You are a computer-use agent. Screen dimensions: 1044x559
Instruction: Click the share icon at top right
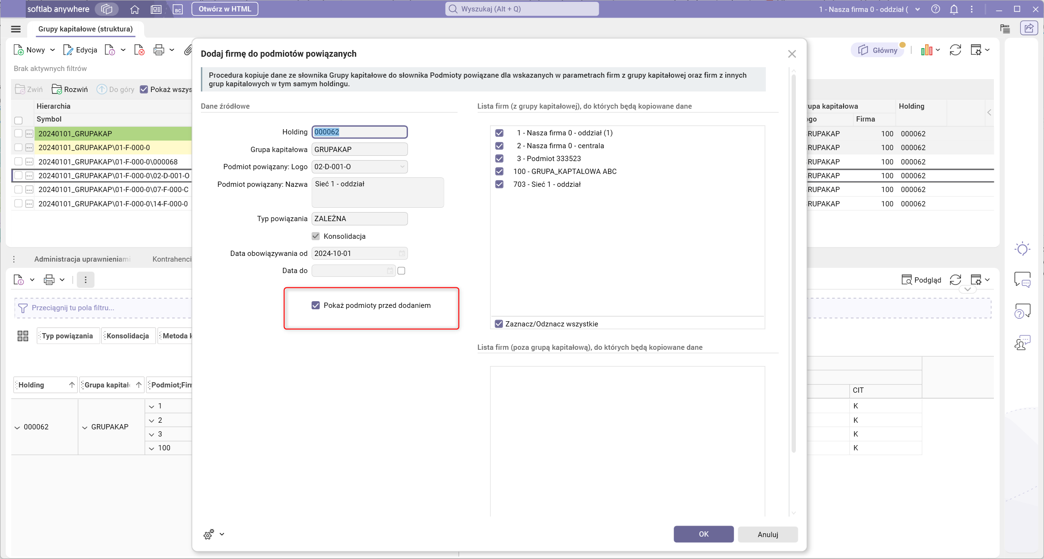click(x=1029, y=29)
